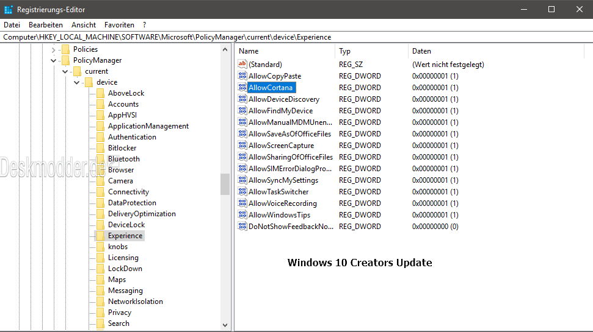Click the DWORD icon beside AllowDeviceDiscovery

point(242,99)
